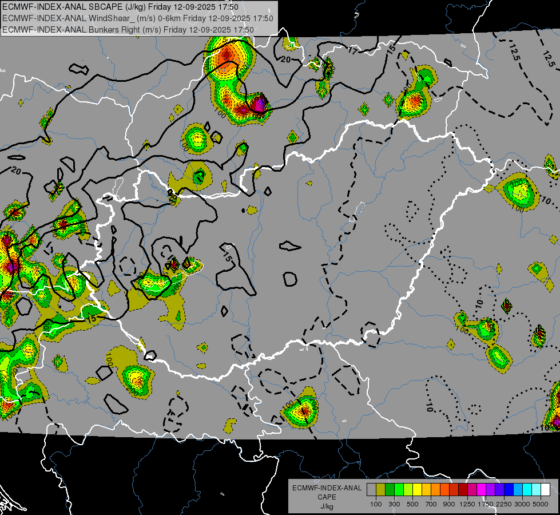
Task: Click the 1250 tick label in the legend
Action: 467,504
